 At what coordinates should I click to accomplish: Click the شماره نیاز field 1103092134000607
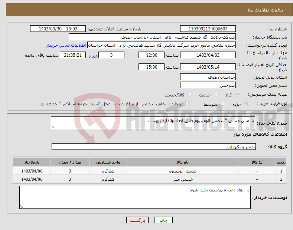point(208,29)
